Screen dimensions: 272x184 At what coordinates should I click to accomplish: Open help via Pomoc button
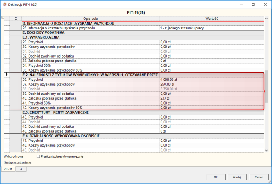(259, 177)
